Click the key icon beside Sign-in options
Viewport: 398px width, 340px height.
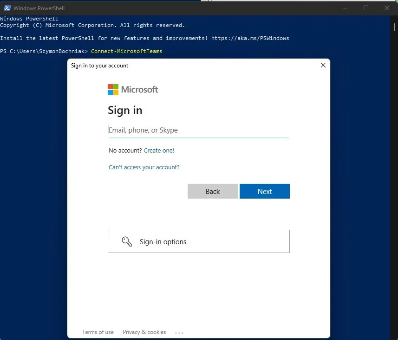click(x=127, y=241)
